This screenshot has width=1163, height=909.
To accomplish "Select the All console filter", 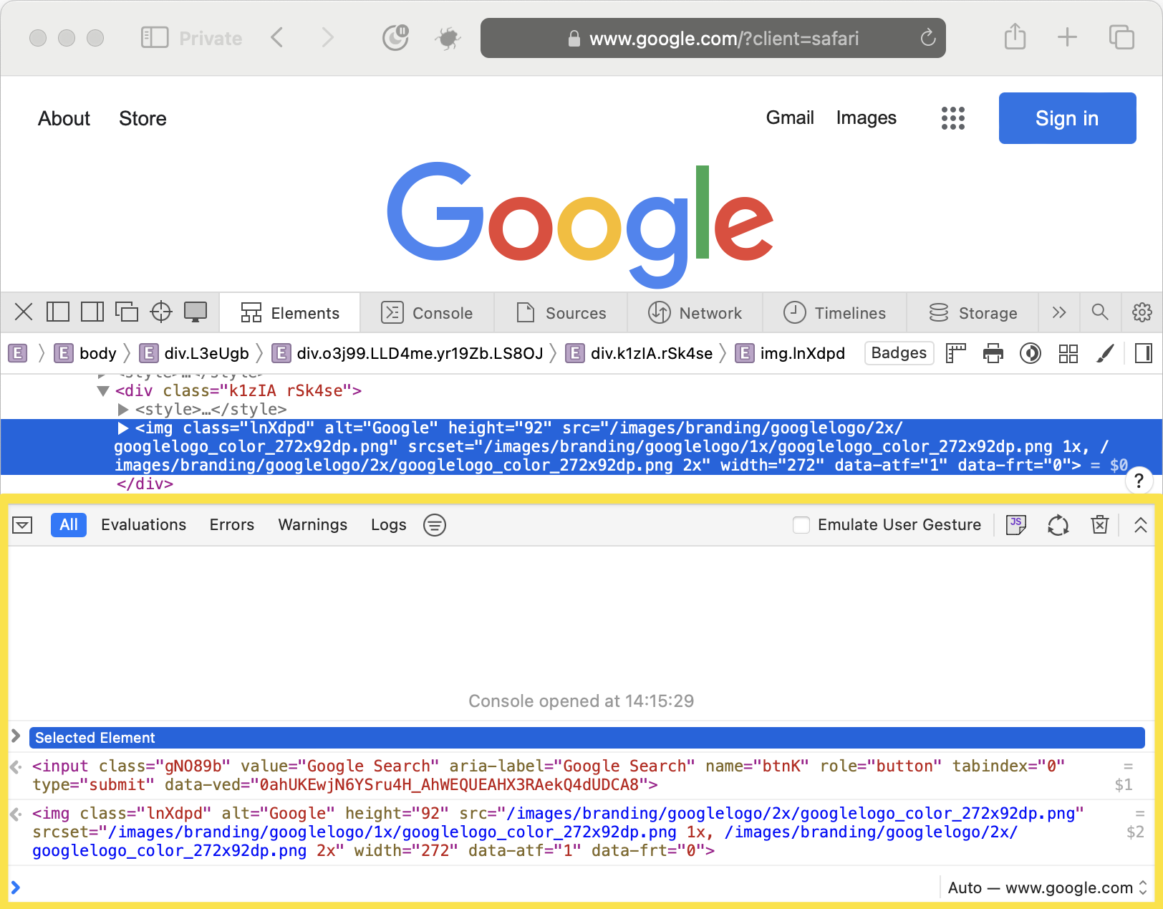I will click(69, 525).
